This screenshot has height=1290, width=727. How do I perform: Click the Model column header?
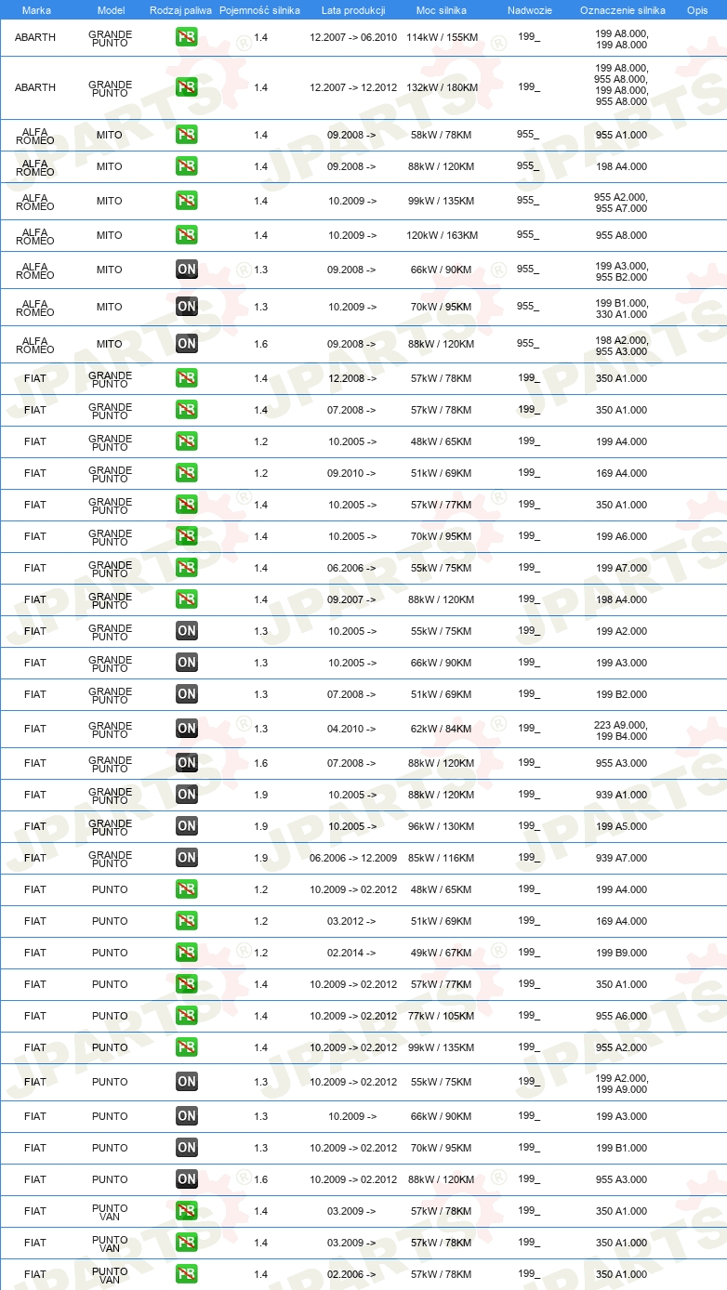click(x=111, y=10)
